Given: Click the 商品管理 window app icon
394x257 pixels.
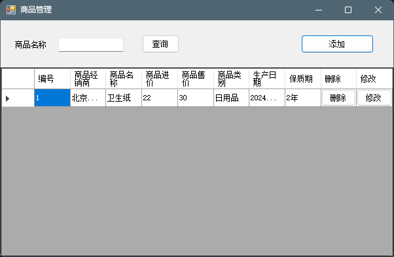Looking at the screenshot, I should [x=11, y=10].
